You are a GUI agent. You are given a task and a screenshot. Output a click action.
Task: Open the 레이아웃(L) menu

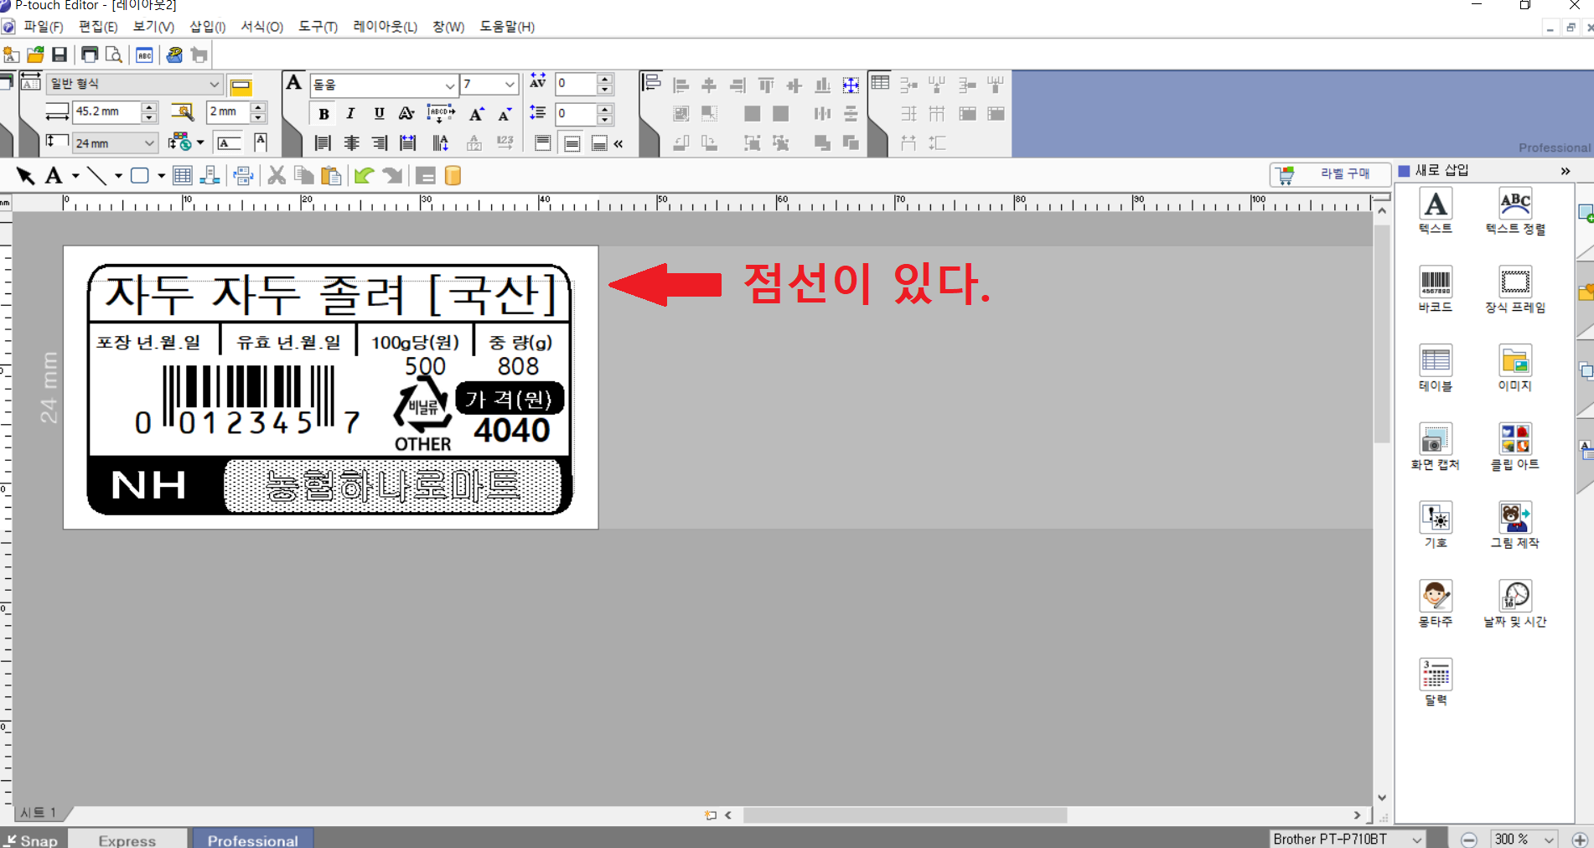click(x=385, y=27)
